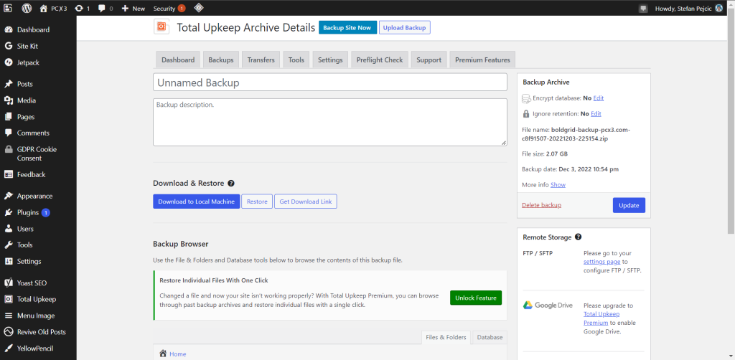
Task: Click the Backup description text area
Action: pos(330,122)
